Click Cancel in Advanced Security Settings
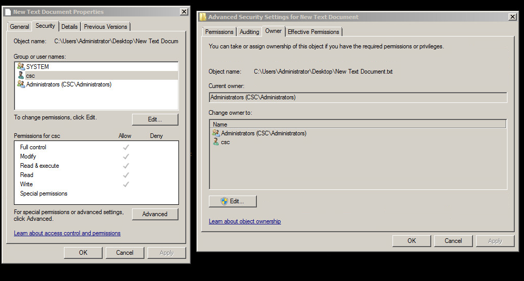Image resolution: width=524 pixels, height=281 pixels. (453, 241)
